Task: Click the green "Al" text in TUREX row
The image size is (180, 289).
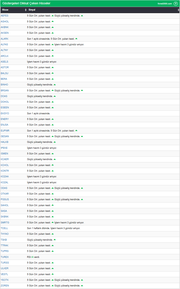Action: coord(33,257)
